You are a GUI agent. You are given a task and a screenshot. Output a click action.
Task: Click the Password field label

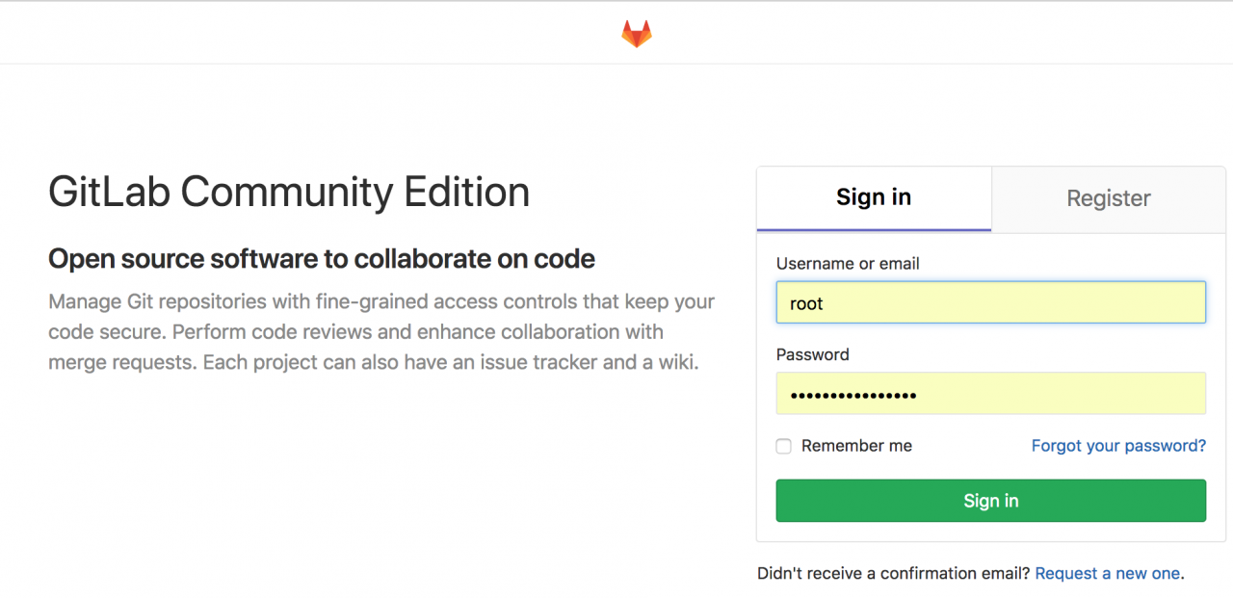coord(813,354)
